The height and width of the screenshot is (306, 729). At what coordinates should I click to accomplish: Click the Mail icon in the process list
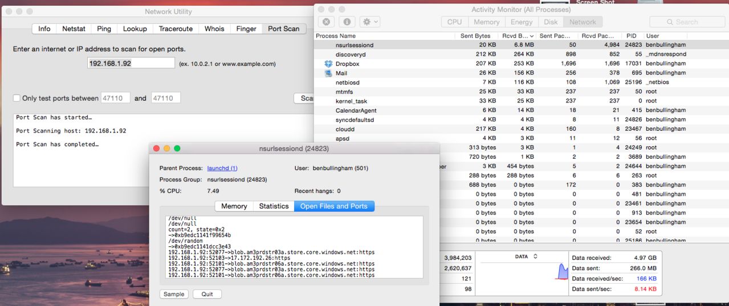328,73
